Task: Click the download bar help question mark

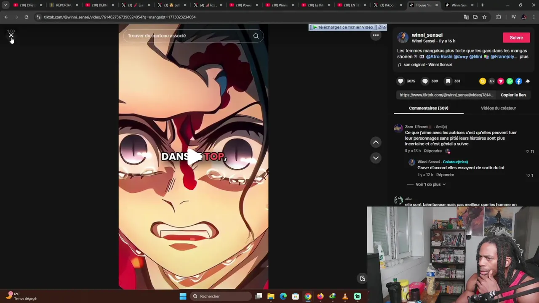Action: pos(379,27)
